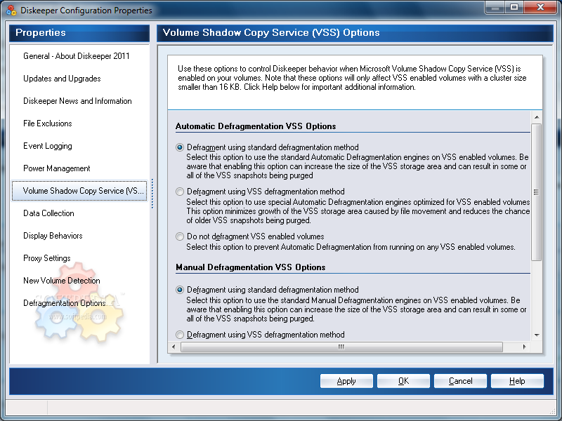
Task: Click the Apply button
Action: tap(346, 381)
